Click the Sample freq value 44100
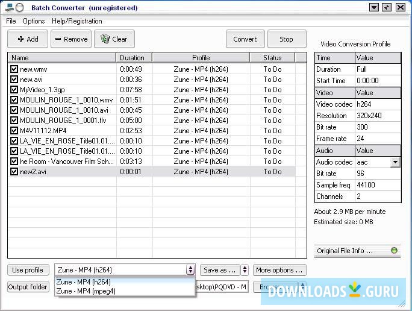This screenshot has width=412, height=311. click(x=366, y=185)
